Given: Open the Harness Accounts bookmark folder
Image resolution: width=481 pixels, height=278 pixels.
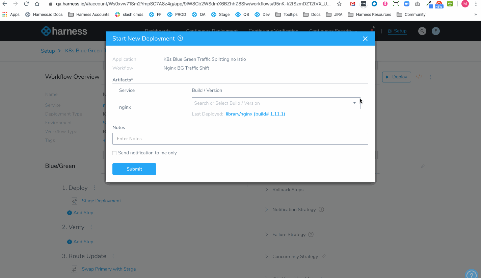Looking at the screenshot, I should (x=89, y=15).
